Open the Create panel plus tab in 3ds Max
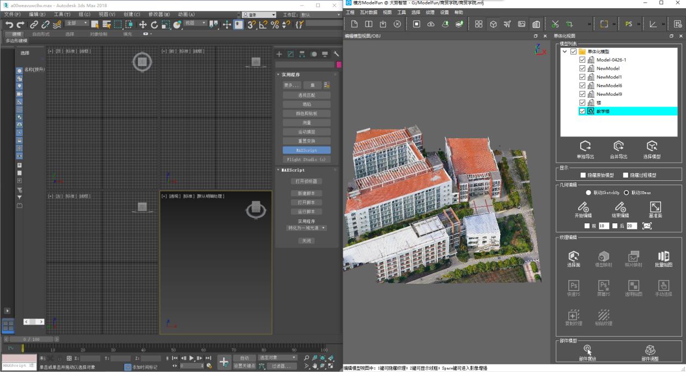Image resolution: width=686 pixels, height=372 pixels. [279, 54]
